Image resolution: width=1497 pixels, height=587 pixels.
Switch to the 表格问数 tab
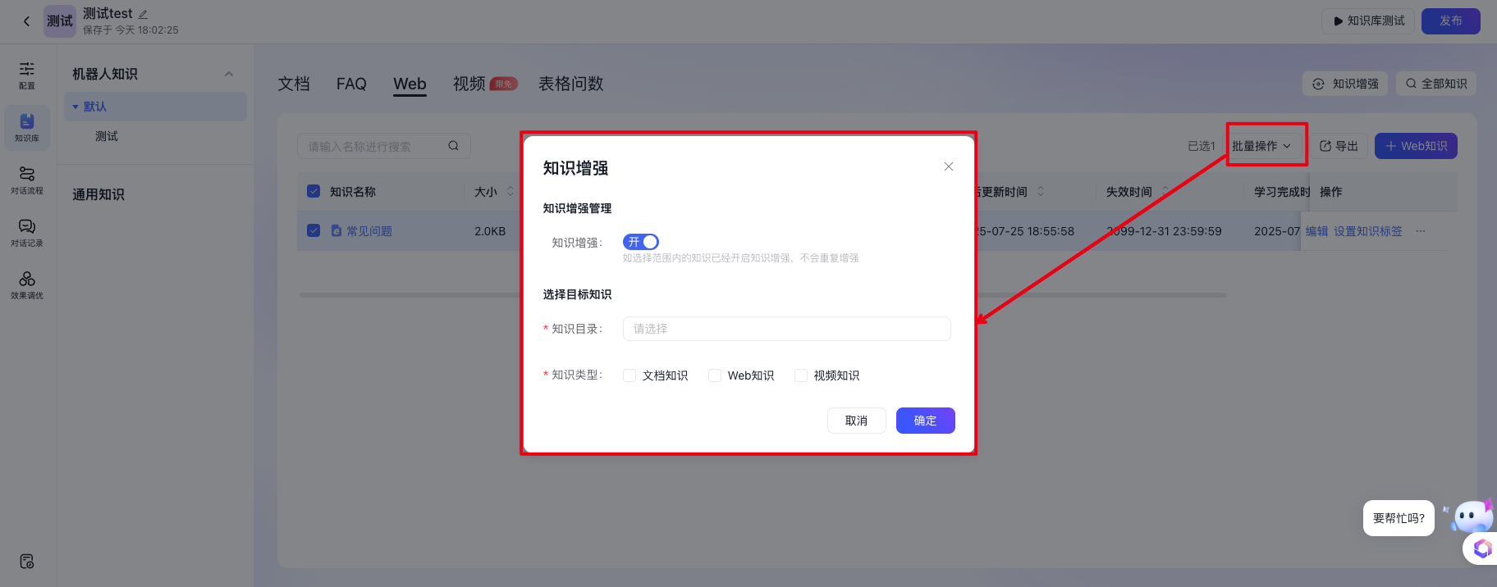(570, 84)
